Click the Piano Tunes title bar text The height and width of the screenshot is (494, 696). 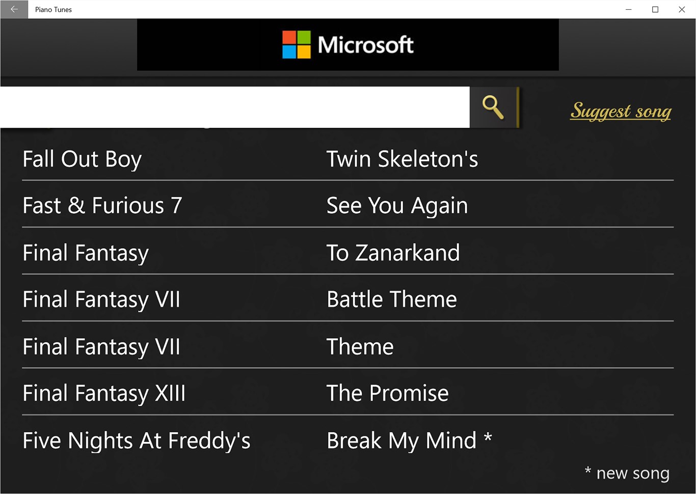tap(53, 9)
